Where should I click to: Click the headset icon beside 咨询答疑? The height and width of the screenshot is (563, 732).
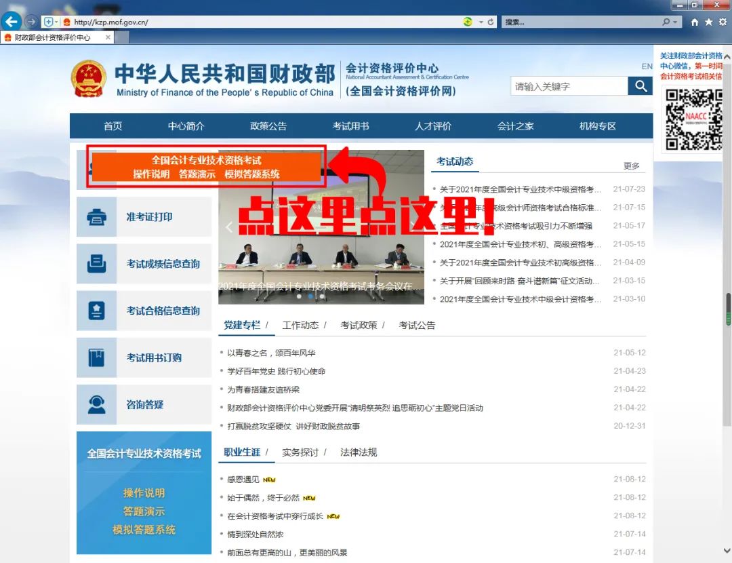tap(97, 404)
